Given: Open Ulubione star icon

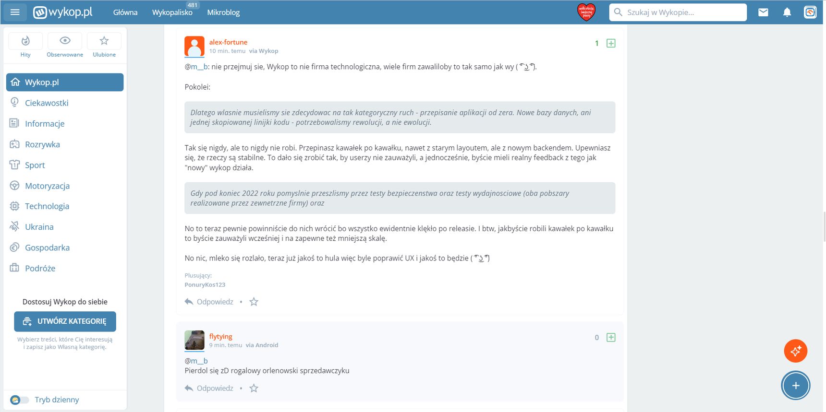Looking at the screenshot, I should tap(104, 41).
